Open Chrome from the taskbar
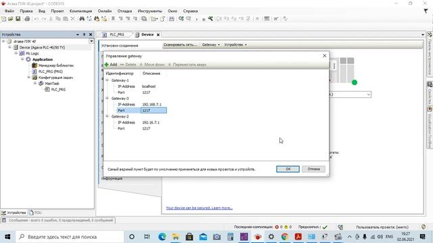The image size is (433, 243). coord(285,236)
